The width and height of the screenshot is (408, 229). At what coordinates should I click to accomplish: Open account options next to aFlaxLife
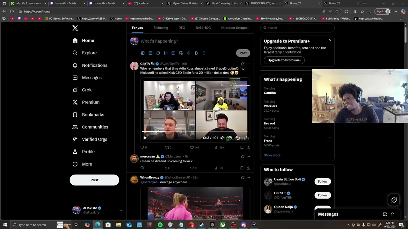[120, 210]
